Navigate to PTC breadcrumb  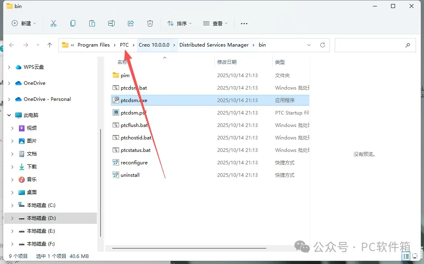pos(124,45)
